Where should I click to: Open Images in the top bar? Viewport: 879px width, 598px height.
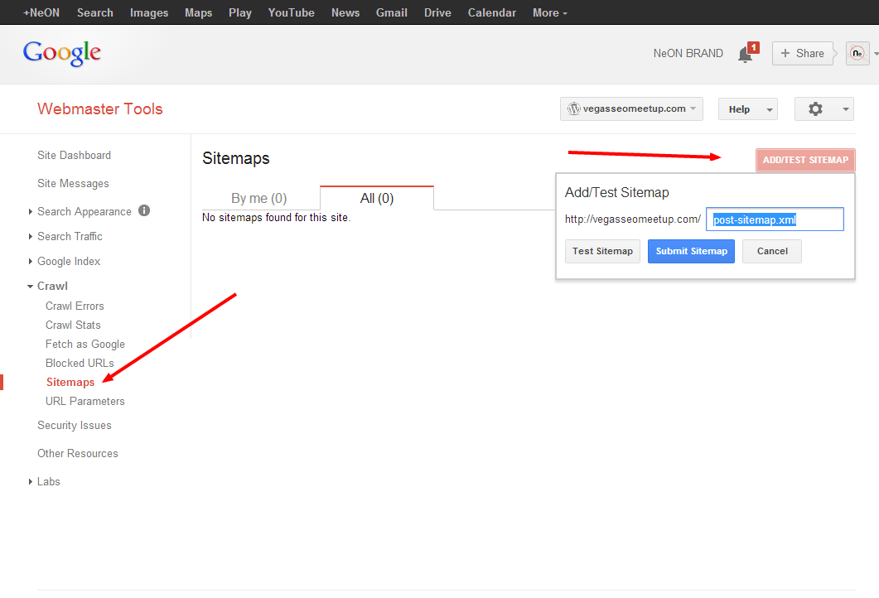149,12
